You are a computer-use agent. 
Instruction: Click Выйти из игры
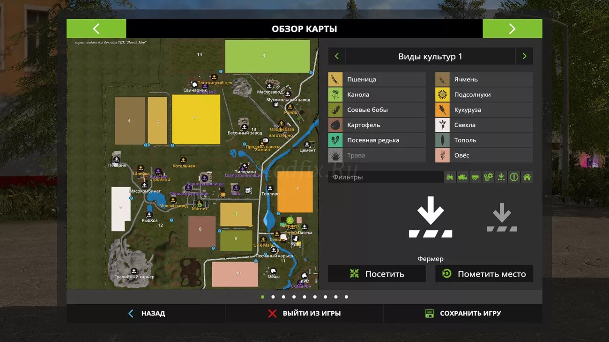pos(304,313)
